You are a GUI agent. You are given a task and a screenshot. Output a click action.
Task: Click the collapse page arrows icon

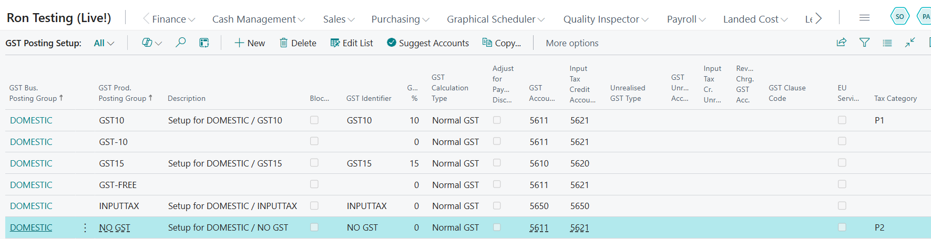pos(910,43)
